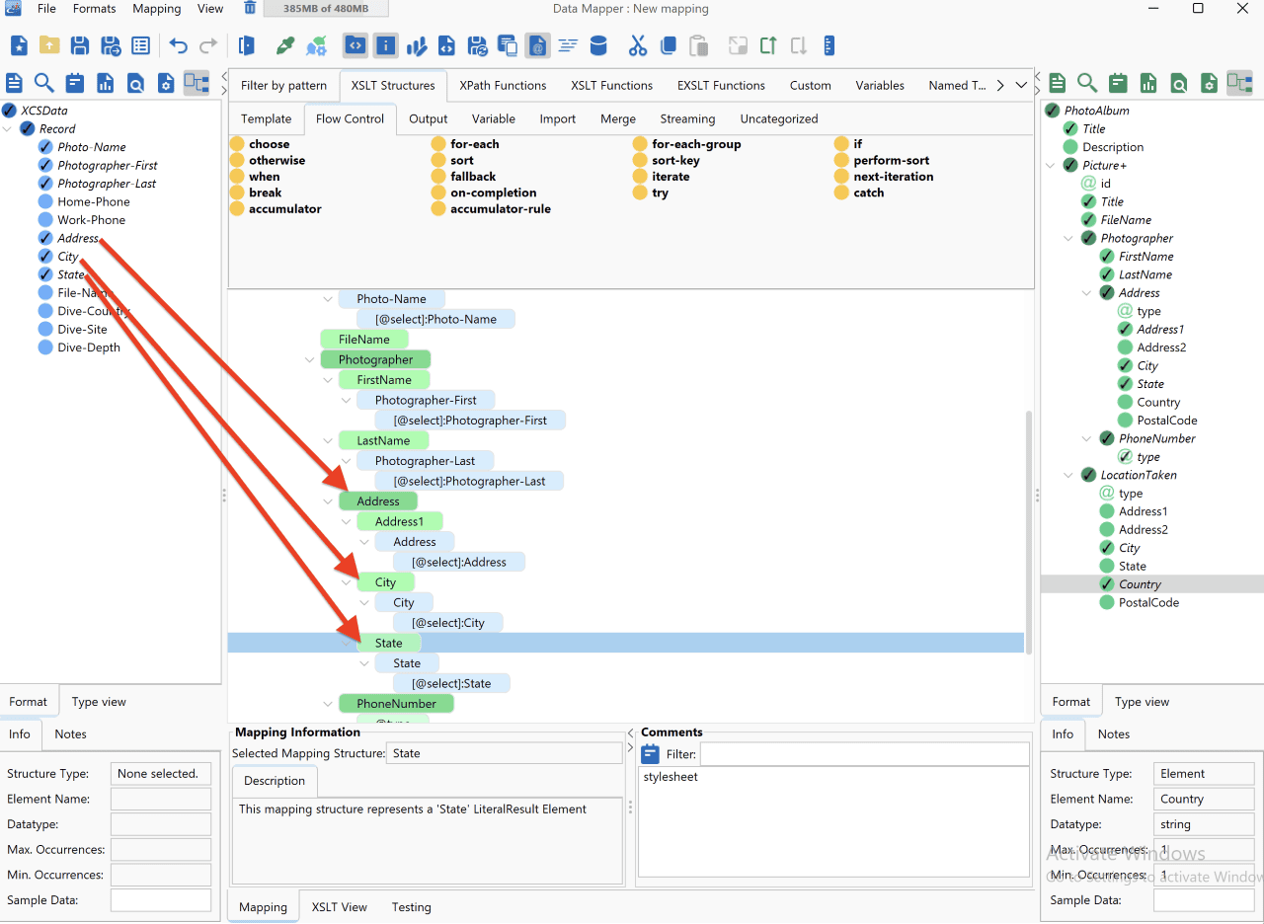Click the green calendar-note icon in target toolbar
The image size is (1264, 924).
[1118, 83]
